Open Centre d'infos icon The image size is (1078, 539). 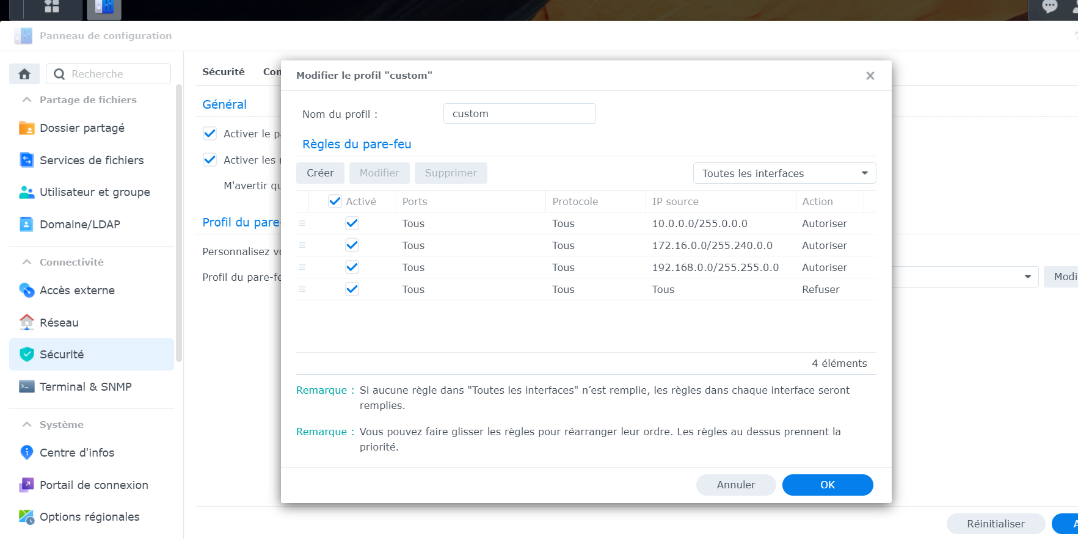tap(26, 452)
